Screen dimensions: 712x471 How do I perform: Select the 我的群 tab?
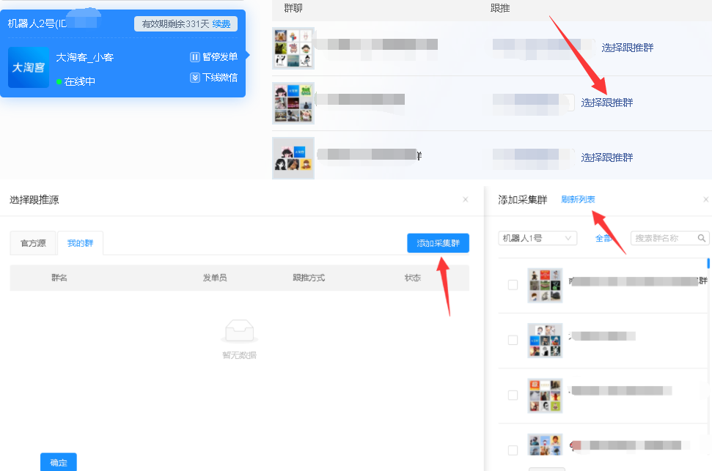click(80, 243)
